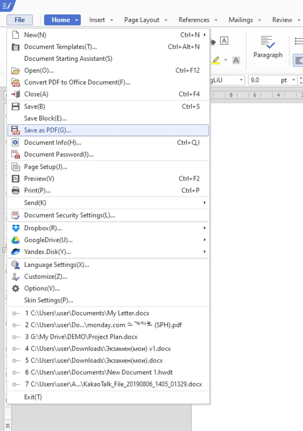This screenshot has height=431, width=303.
Task: Click the Document Password lock icon
Action: point(15,154)
